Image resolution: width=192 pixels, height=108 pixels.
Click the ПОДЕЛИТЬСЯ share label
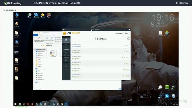pyautogui.click(x=9, y=10)
